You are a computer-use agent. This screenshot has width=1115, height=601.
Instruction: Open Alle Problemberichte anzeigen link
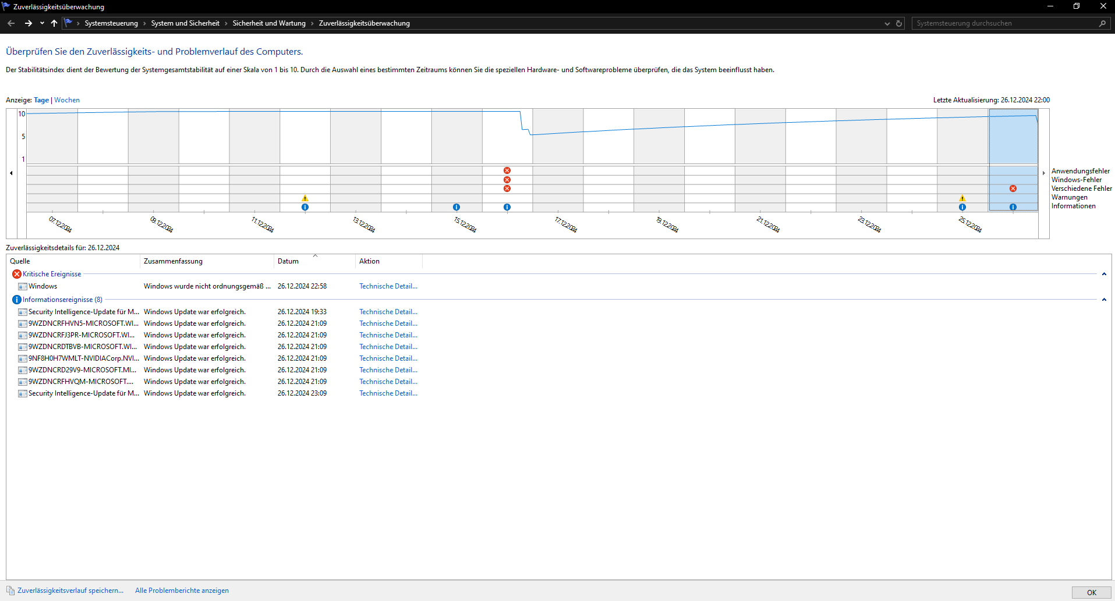[182, 591]
